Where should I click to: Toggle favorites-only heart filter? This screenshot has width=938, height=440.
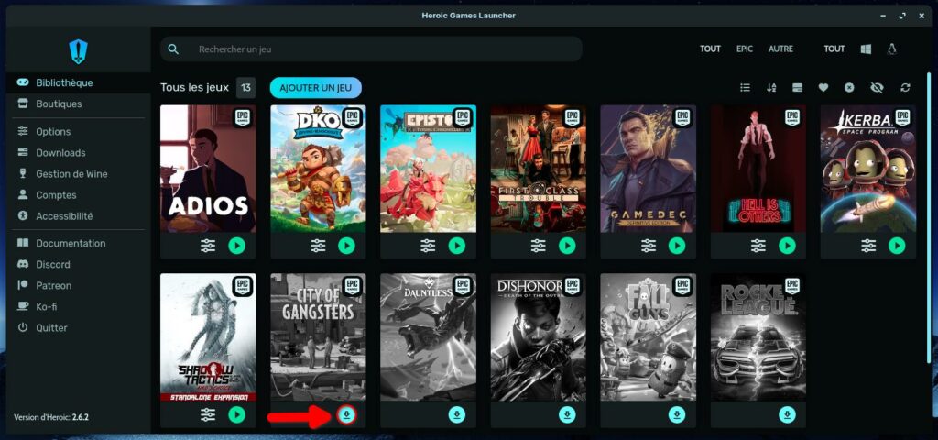pyautogui.click(x=823, y=87)
